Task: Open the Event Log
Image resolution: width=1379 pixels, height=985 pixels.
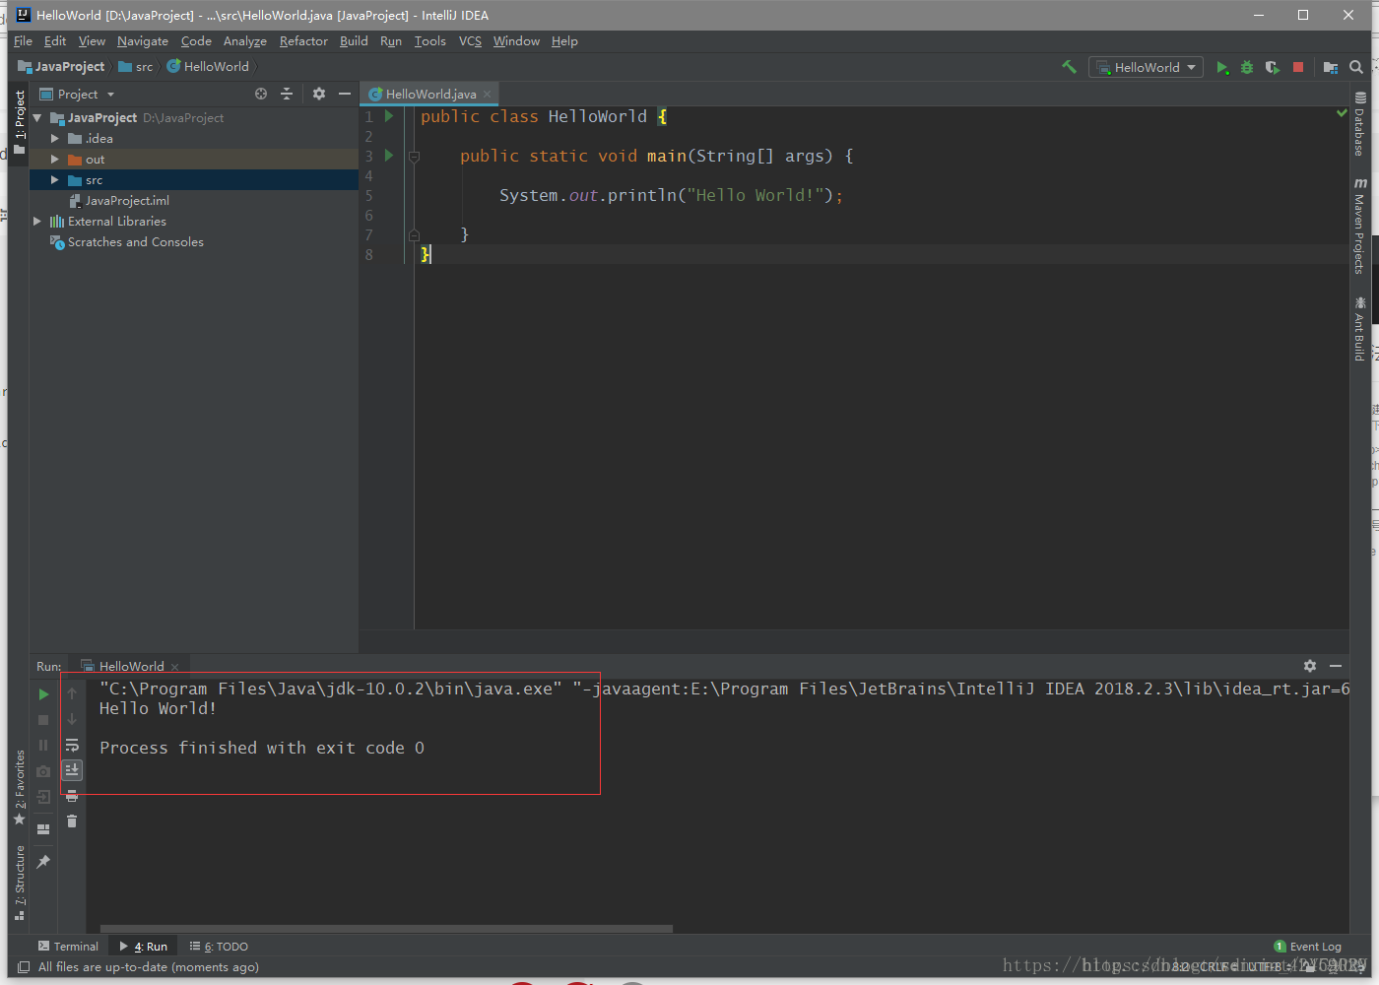Action: point(1308,946)
